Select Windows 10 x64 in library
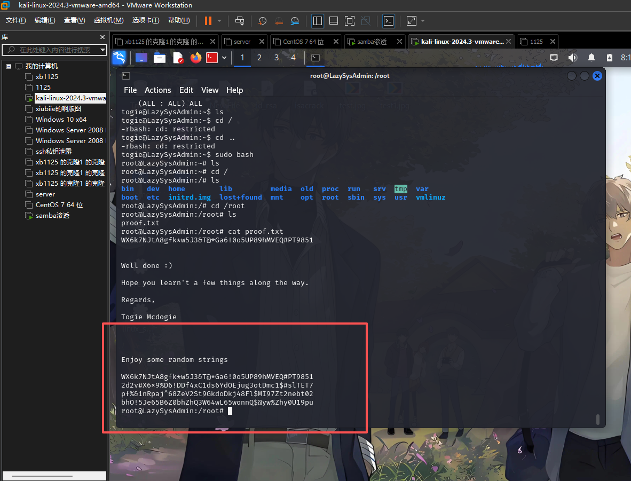Screen dimensions: 631x481 point(61,120)
